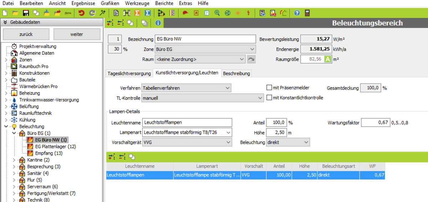The width and height of the screenshot is (428, 202).
Task: Open Lampenart dropdown
Action: (187, 133)
